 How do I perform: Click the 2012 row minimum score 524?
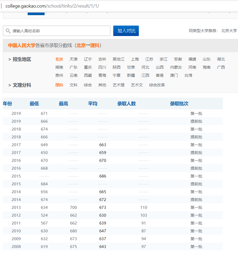44,215
